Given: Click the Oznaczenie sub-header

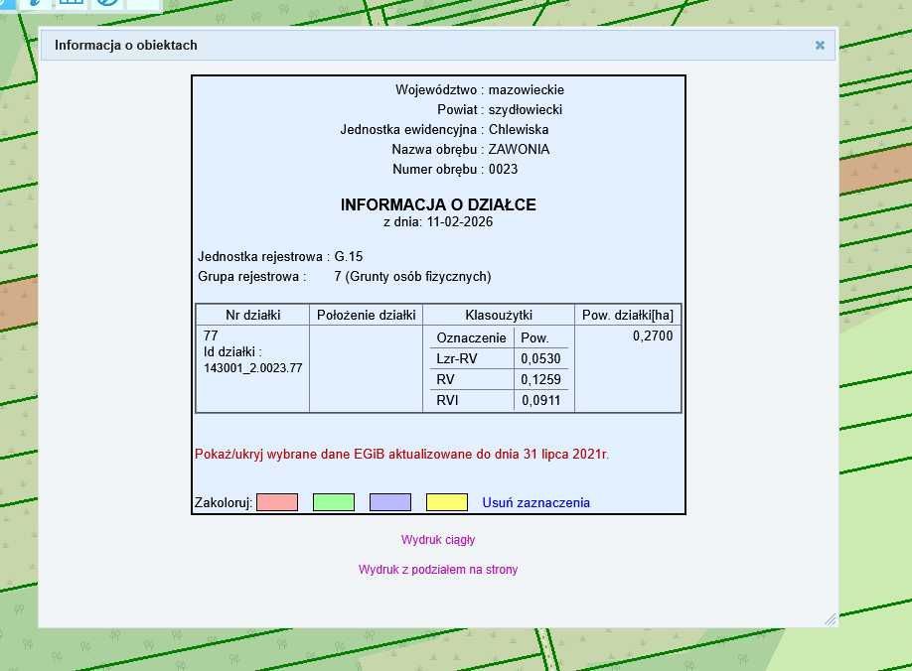Looking at the screenshot, I should pyautogui.click(x=471, y=338).
